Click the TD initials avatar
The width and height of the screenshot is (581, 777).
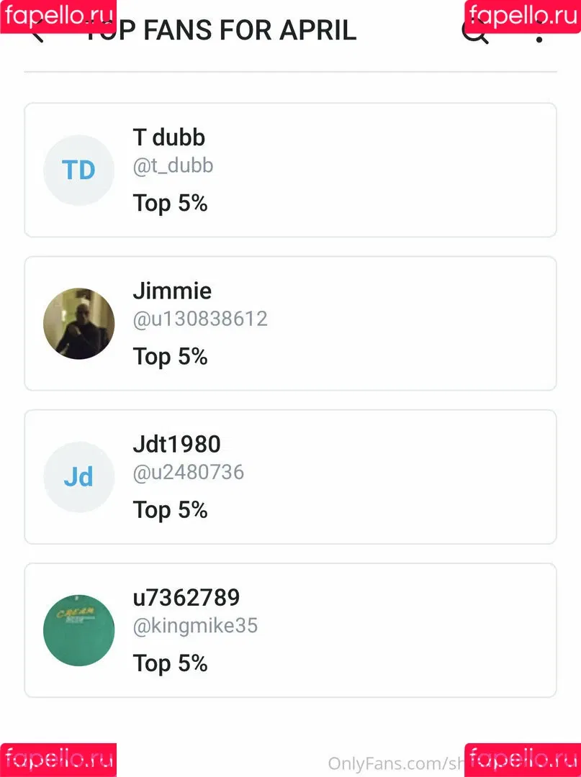[78, 170]
